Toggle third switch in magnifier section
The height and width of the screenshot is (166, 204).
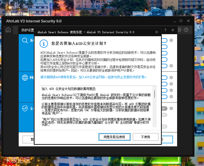point(164,53)
